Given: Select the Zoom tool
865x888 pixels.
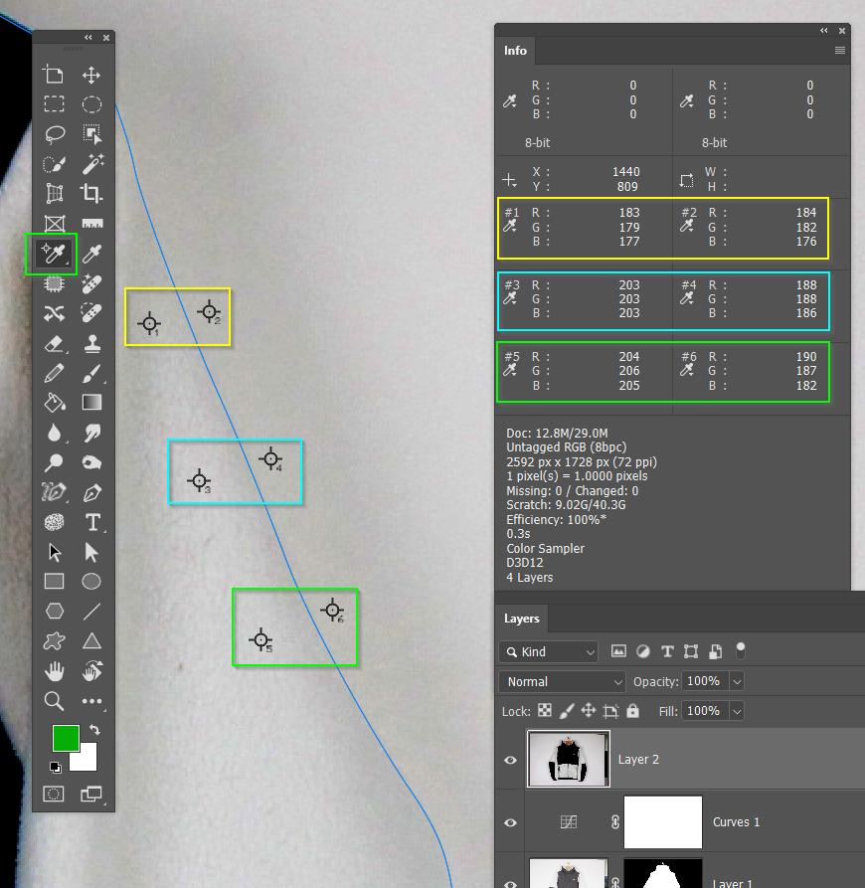Looking at the screenshot, I should pyautogui.click(x=54, y=701).
